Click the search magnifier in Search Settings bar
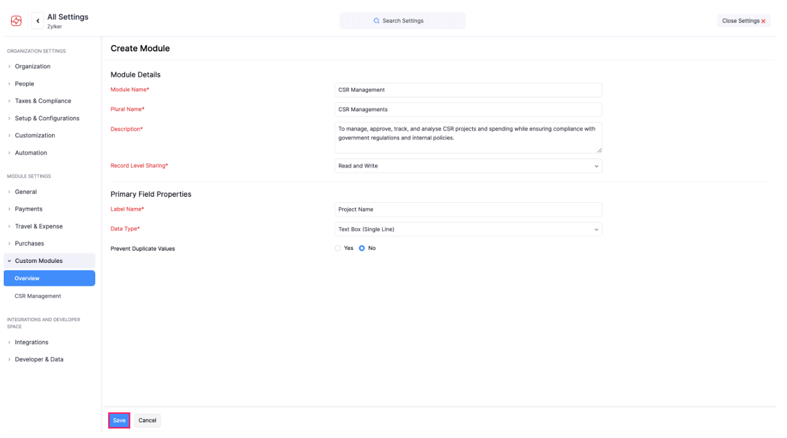Viewport: 787px width, 438px height. coord(376,20)
